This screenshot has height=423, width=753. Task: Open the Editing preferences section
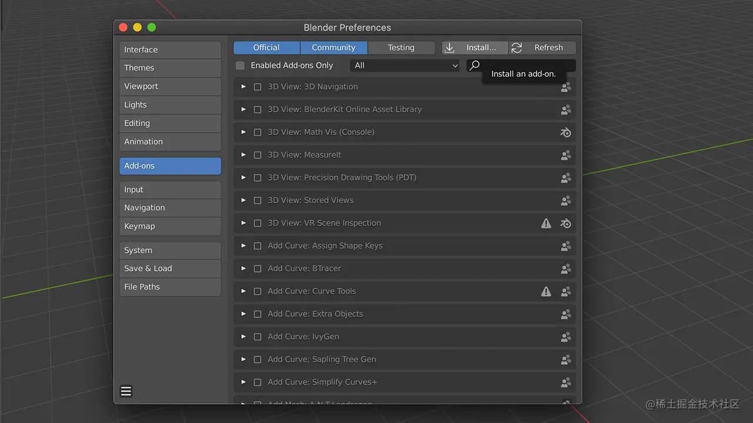[170, 123]
